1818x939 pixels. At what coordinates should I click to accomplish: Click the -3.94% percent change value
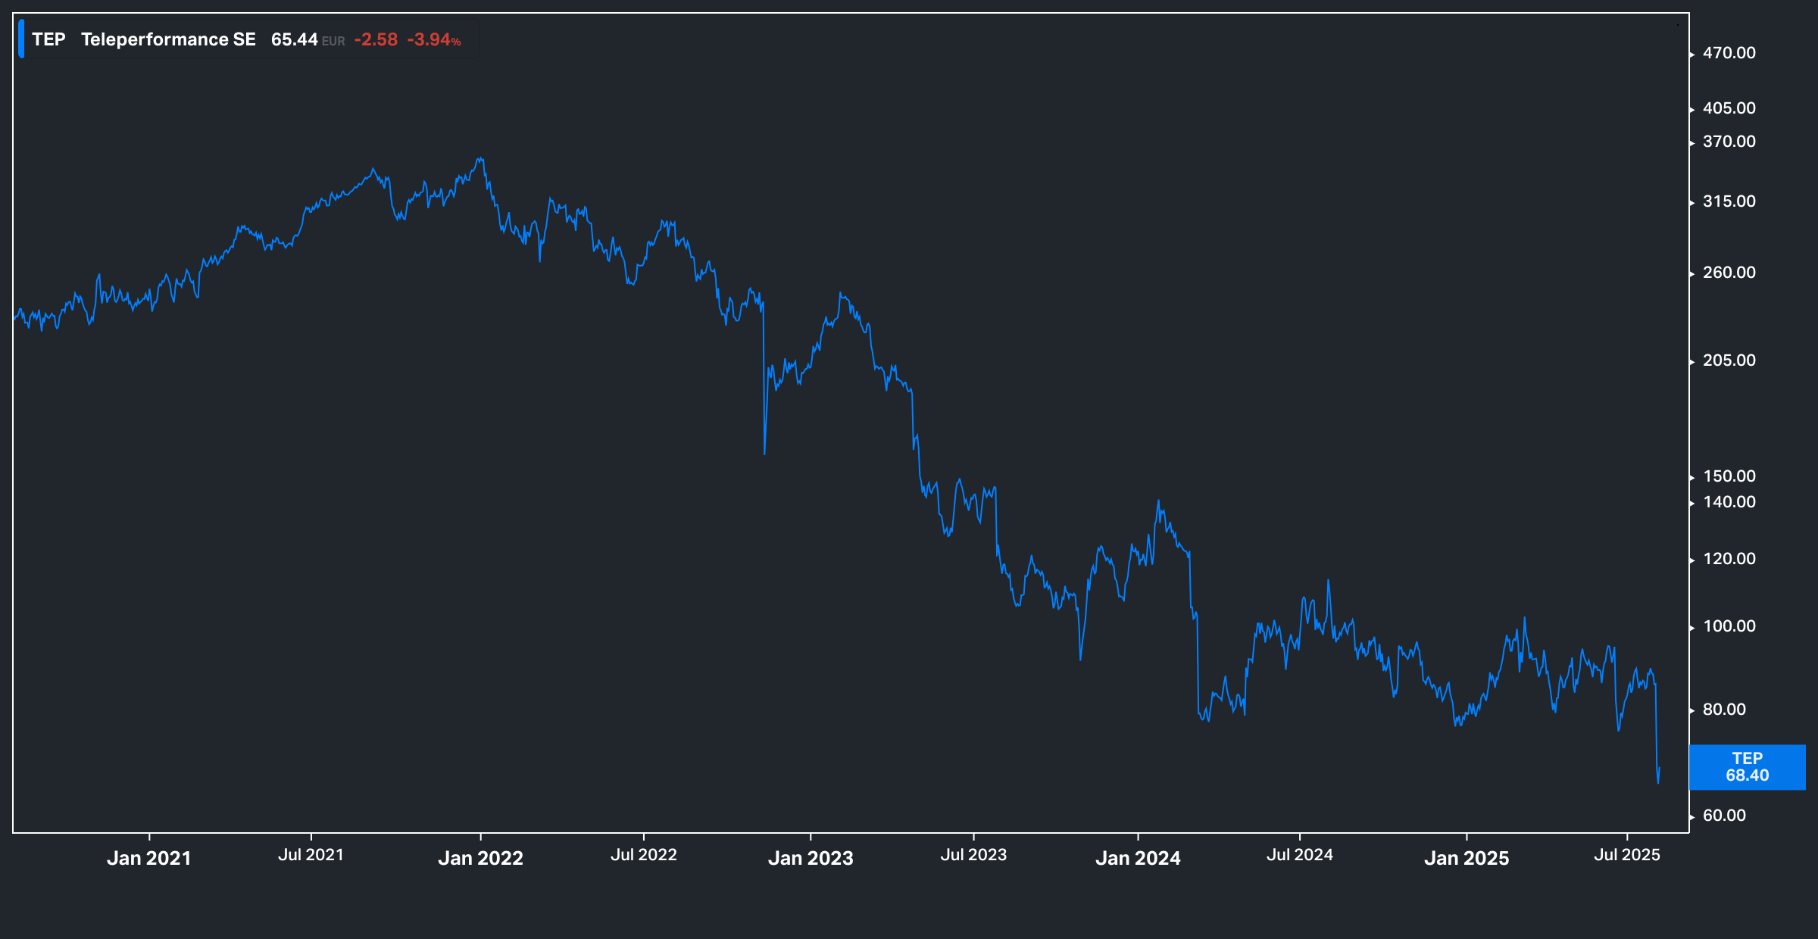tap(434, 39)
